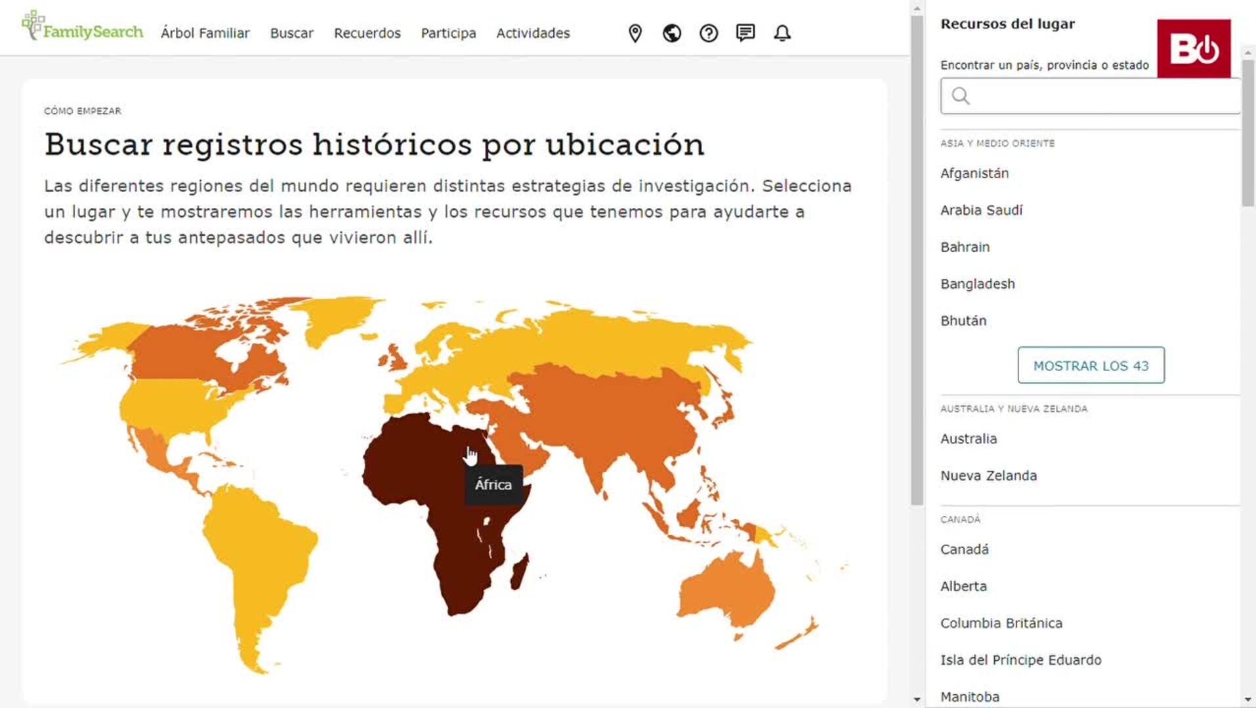Select Australia in the resources list

pyautogui.click(x=968, y=439)
